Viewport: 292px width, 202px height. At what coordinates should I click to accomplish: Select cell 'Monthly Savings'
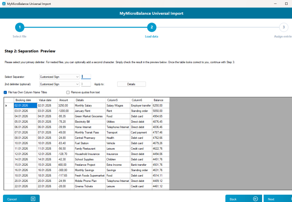pyautogui.click(x=90, y=170)
